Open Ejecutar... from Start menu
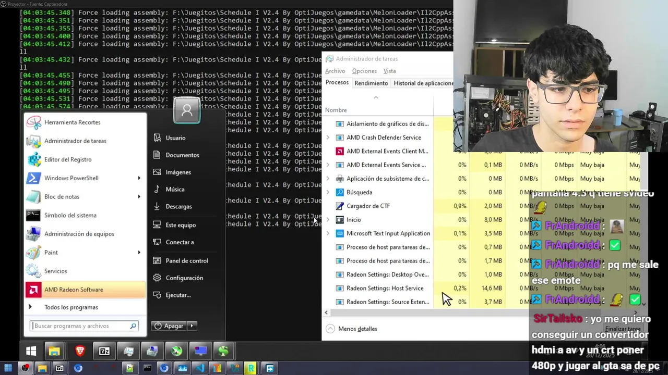Screen dimensions: 668x375 178,295
